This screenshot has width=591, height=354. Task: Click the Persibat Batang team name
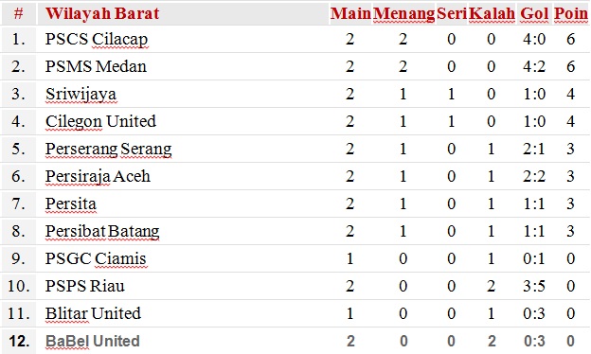coord(102,232)
